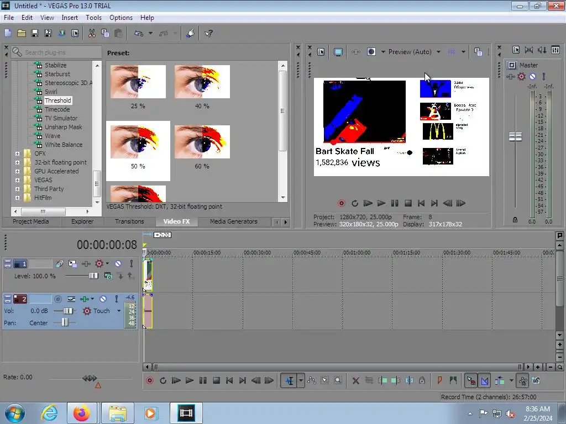Click the Windows Start button
Image resolution: width=566 pixels, height=424 pixels.
coord(15,413)
